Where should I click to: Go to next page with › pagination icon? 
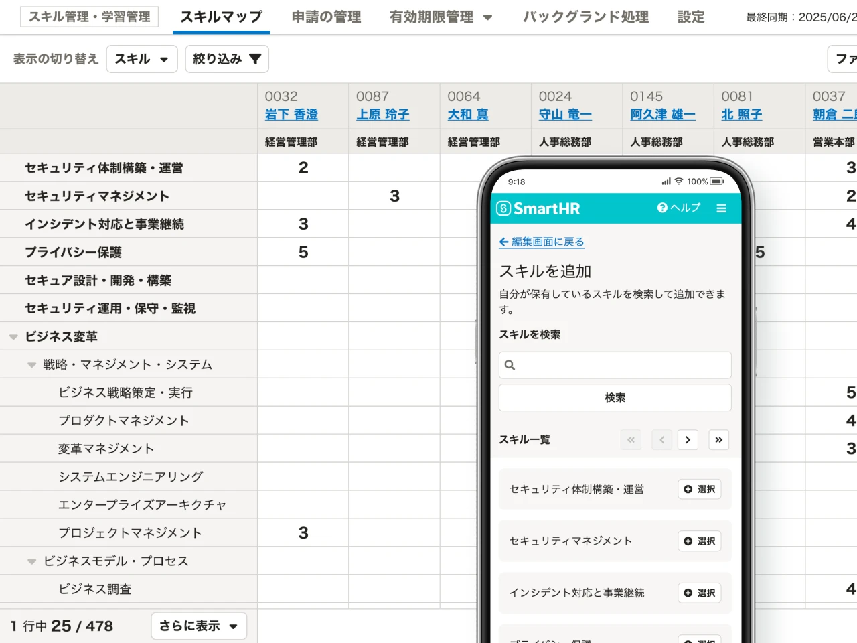688,440
